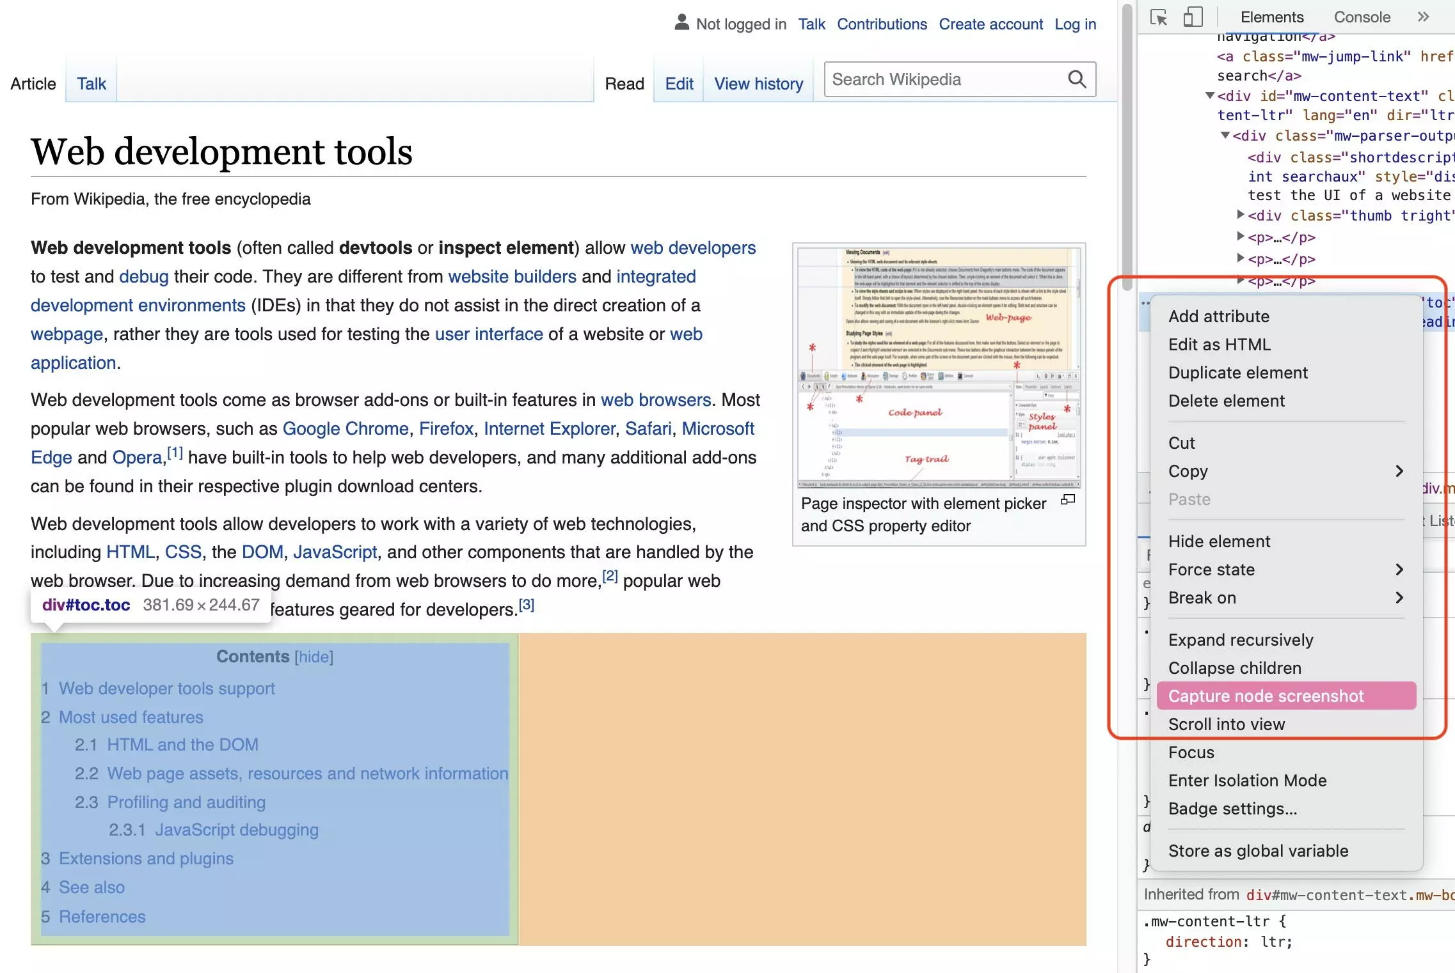Click the Wikipedia search magnifier icon
This screenshot has height=973, width=1455.
[x=1077, y=79]
